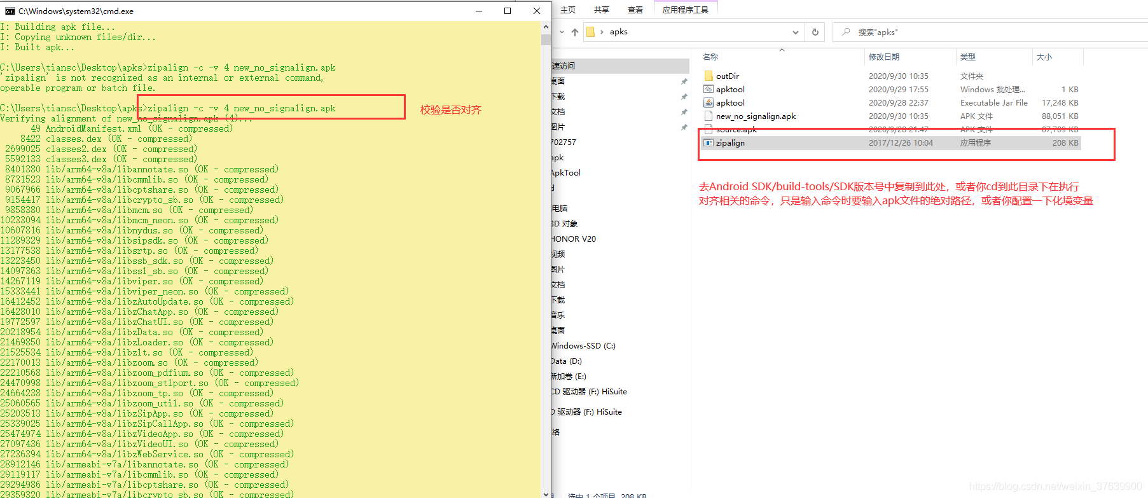Click the apktool batch file icon
Screen dimensions: 1148x498
(x=709, y=89)
